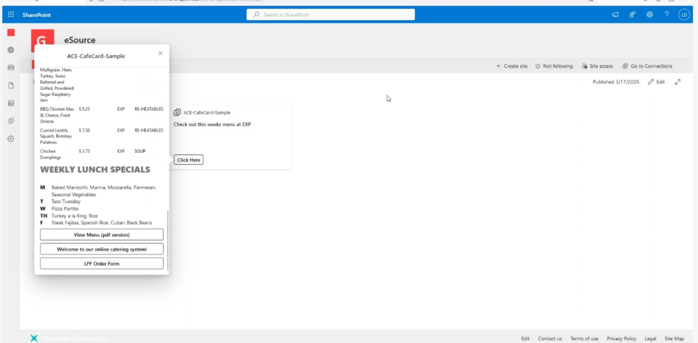
Task: Click in the Search in SharePoint box
Action: click(331, 15)
